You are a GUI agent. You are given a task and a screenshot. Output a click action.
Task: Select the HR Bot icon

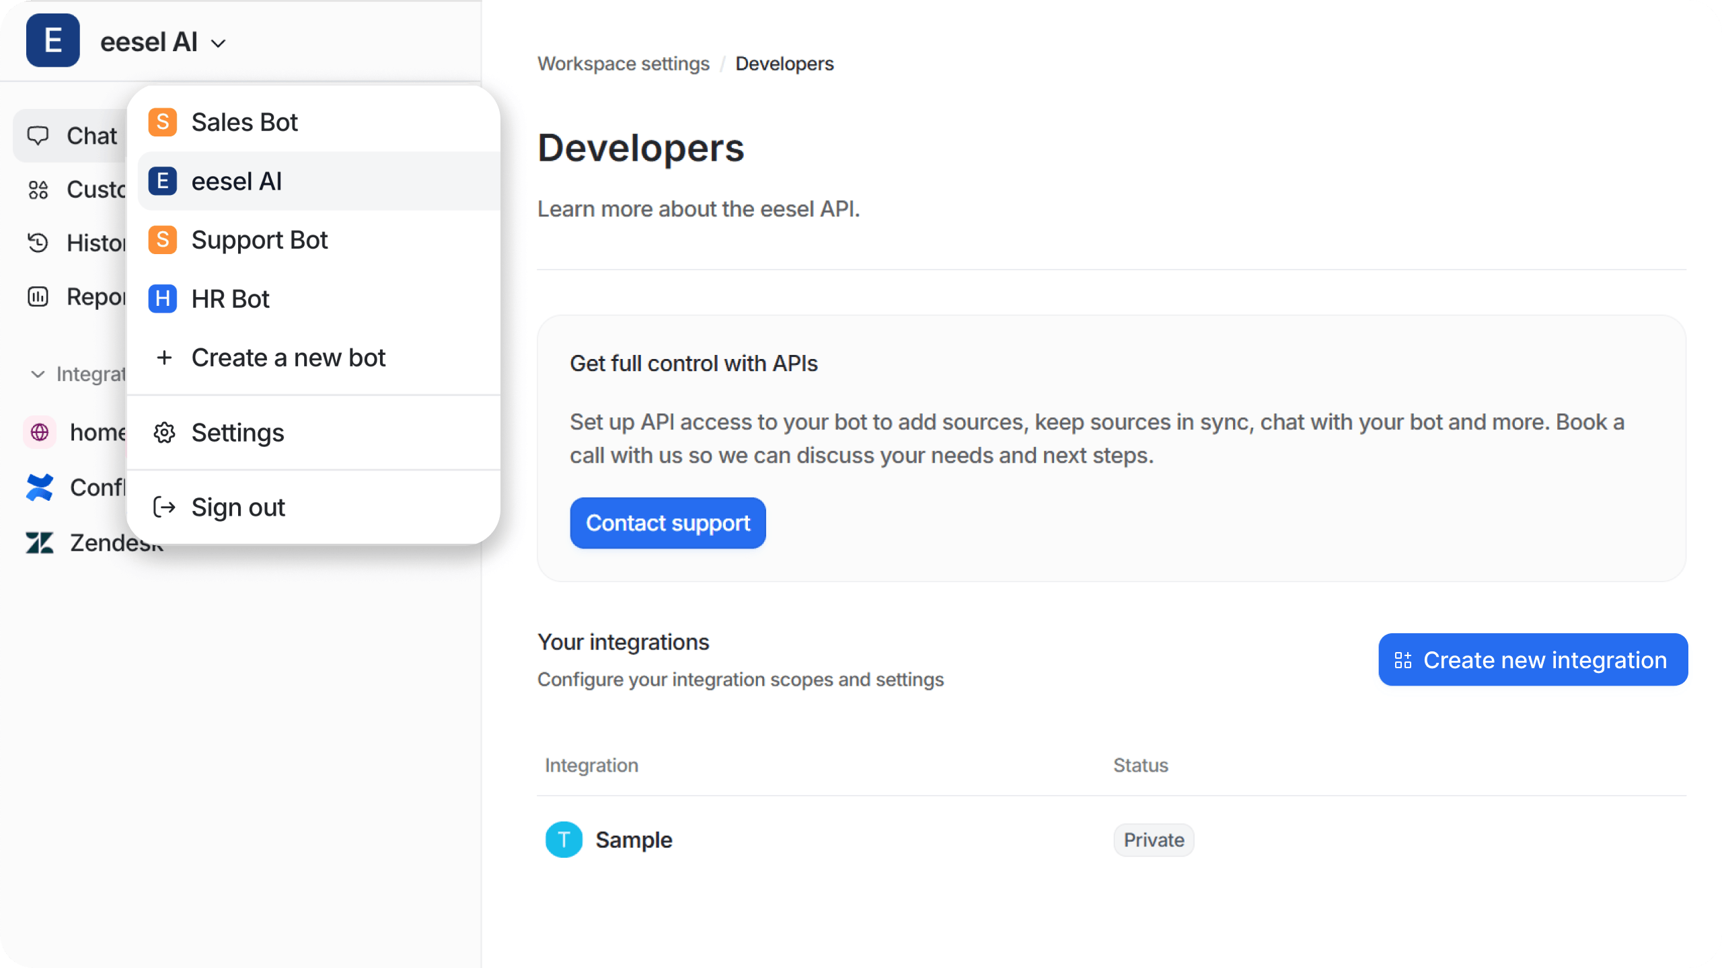(162, 298)
